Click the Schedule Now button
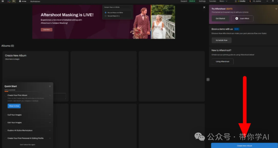Viewport: 278px width, 148px height. click(221, 40)
